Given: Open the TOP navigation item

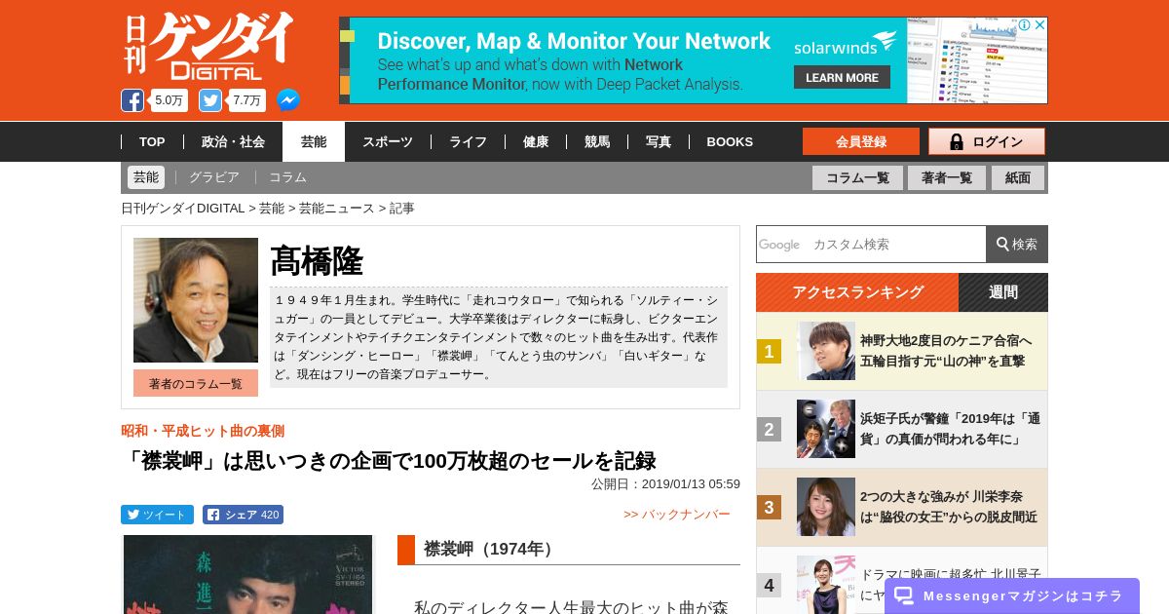Looking at the screenshot, I should pyautogui.click(x=152, y=142).
